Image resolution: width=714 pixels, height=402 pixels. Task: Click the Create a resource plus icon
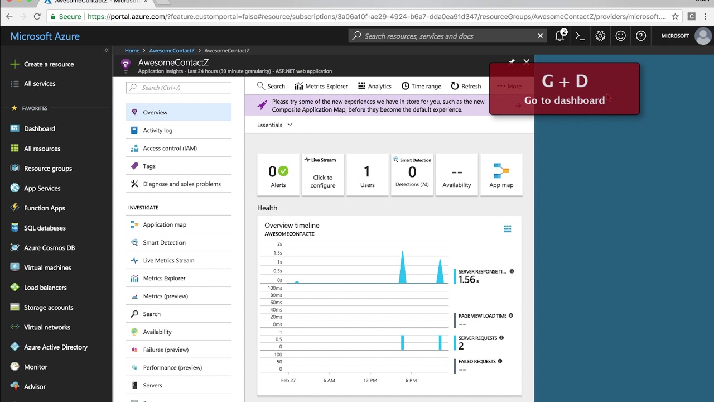click(15, 64)
